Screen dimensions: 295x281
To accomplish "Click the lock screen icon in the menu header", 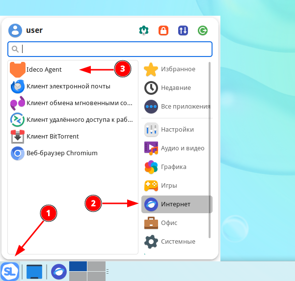I will 163,30.
